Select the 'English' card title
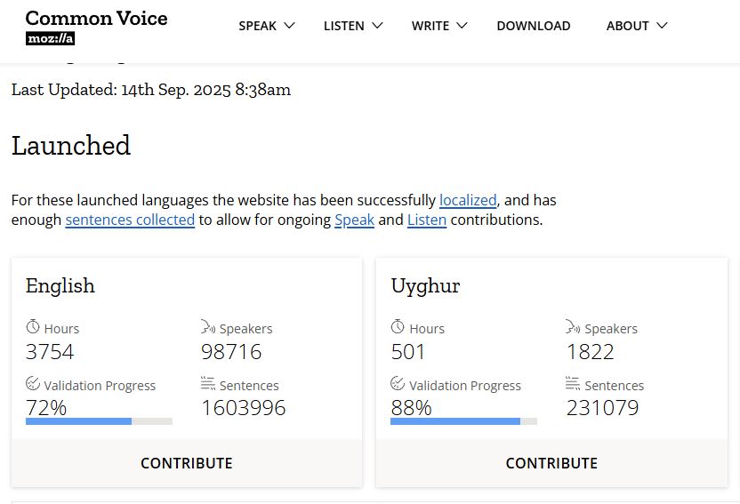Image resolution: width=740 pixels, height=504 pixels. click(60, 286)
